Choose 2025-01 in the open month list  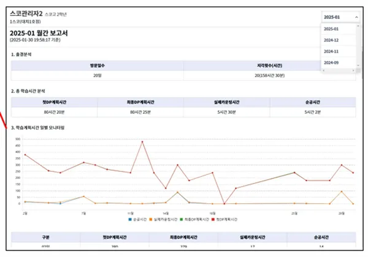338,29
